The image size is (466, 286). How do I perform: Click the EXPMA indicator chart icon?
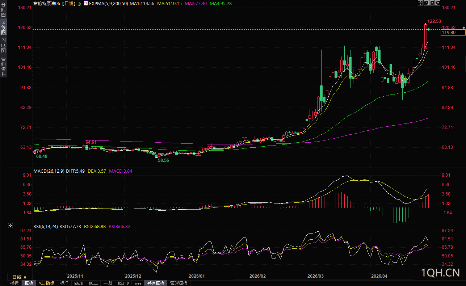(x=86, y=3)
